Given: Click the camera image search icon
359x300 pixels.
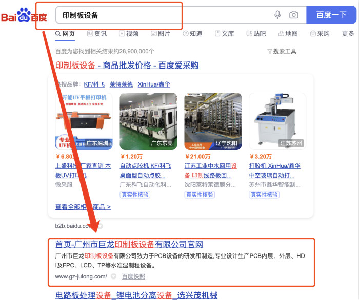Looking at the screenshot, I should point(294,15).
